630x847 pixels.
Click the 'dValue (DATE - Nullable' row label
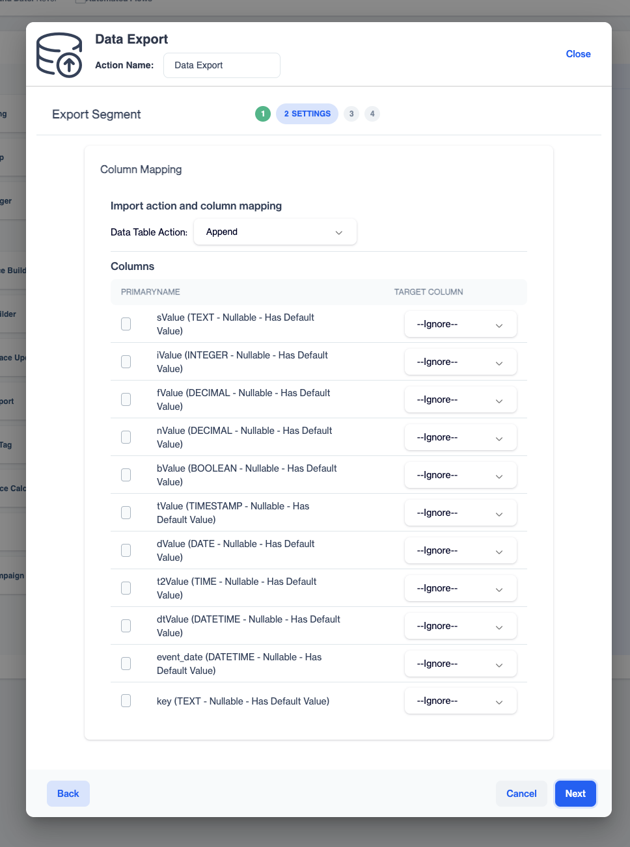[236, 550]
